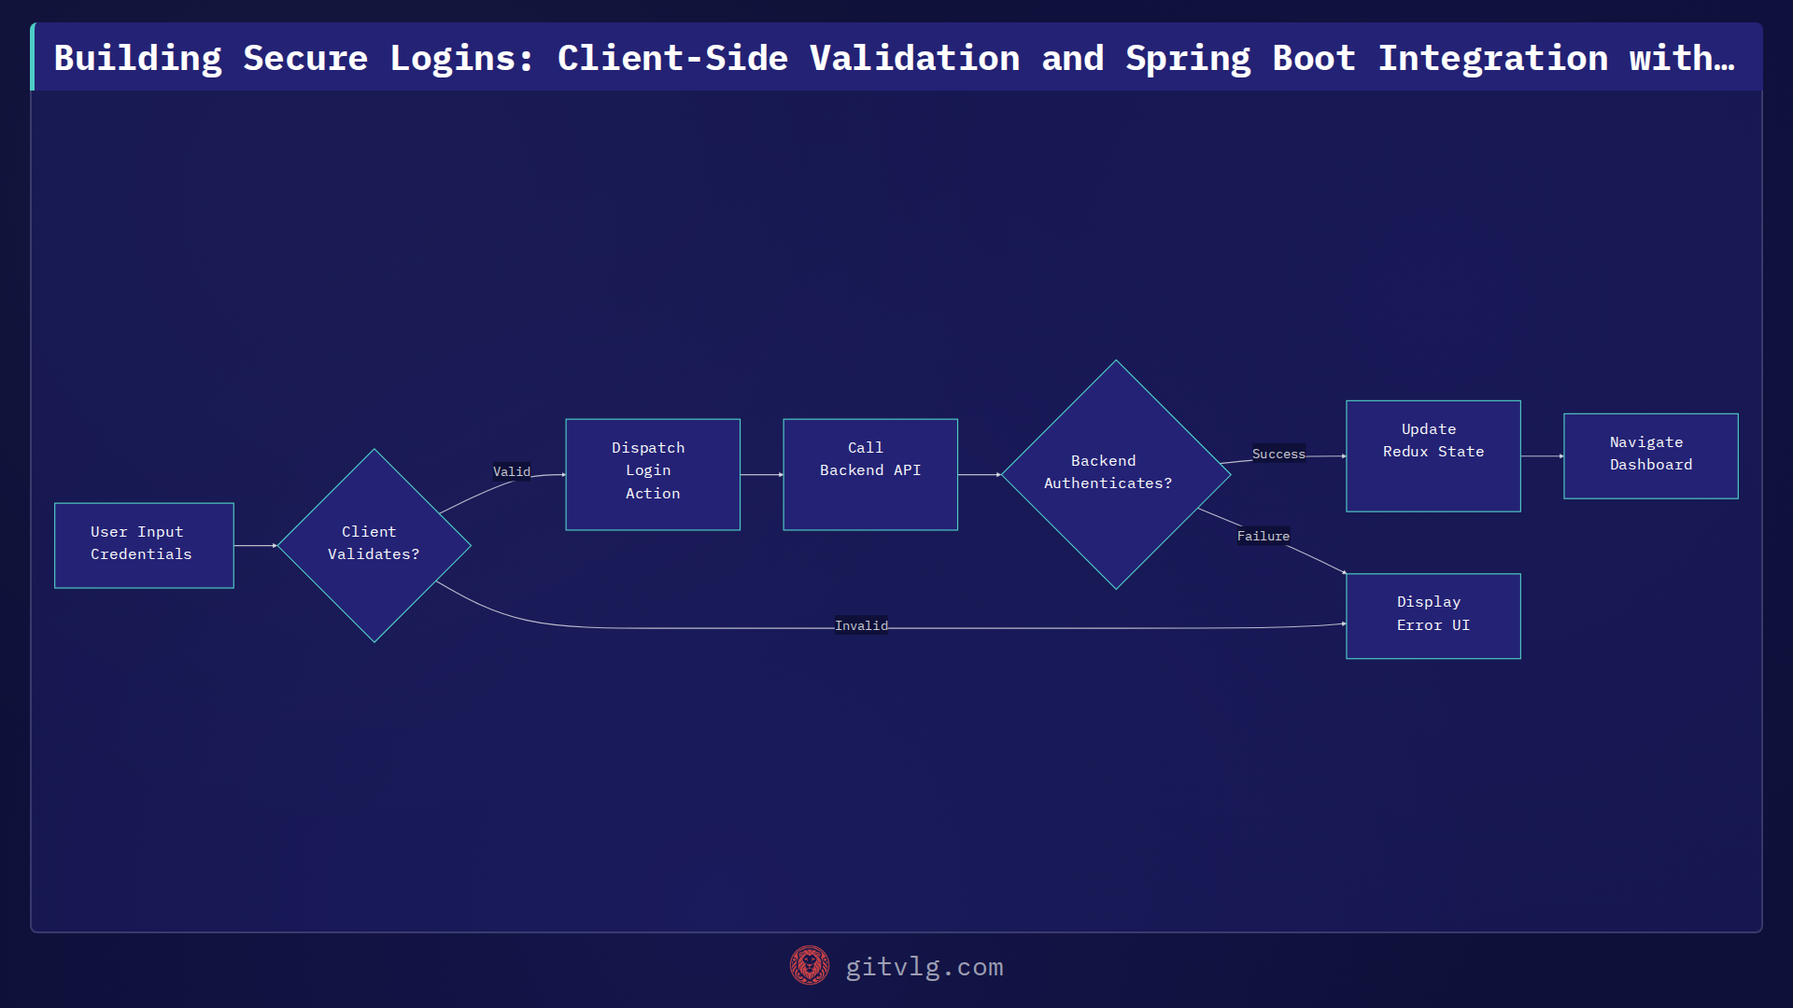
Task: Select the Update Redux State box
Action: coord(1433,455)
